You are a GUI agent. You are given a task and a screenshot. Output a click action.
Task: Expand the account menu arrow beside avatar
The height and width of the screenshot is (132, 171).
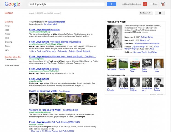tap(166, 4)
